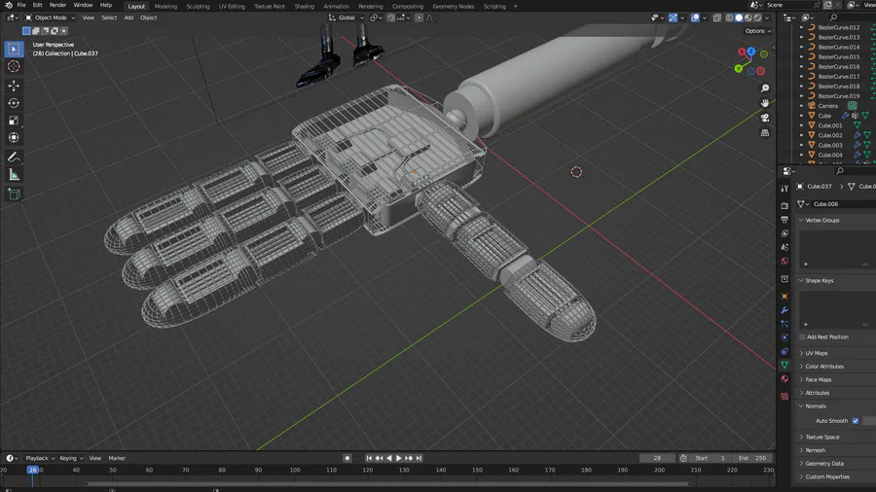The height and width of the screenshot is (492, 876).
Task: Toggle show gizmos button
Action: pyautogui.click(x=674, y=18)
